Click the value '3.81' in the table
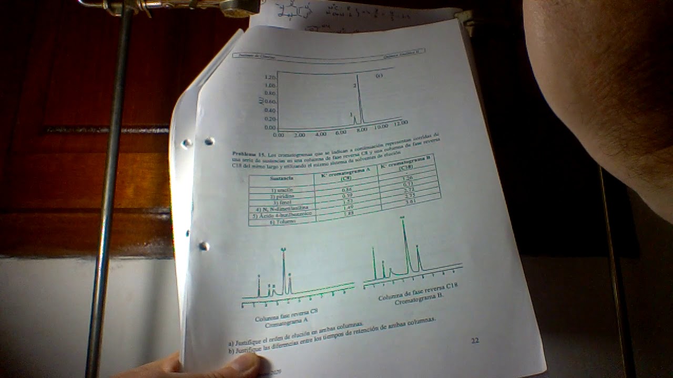 tap(411, 202)
